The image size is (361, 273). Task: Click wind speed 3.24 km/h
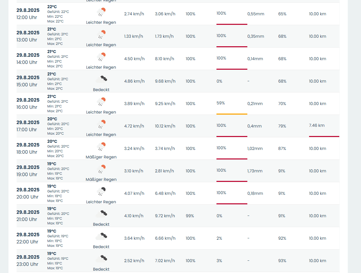coord(134,148)
